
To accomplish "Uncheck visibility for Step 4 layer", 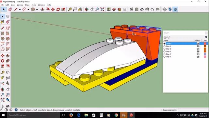I will 198,54.
